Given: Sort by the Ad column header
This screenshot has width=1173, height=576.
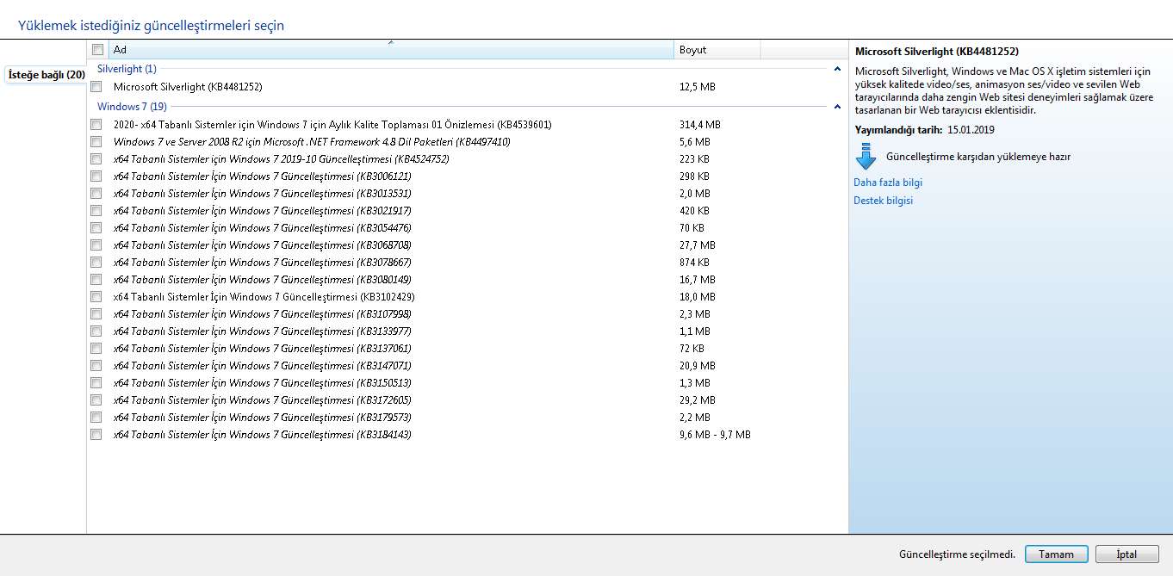Looking at the screenshot, I should 388,50.
